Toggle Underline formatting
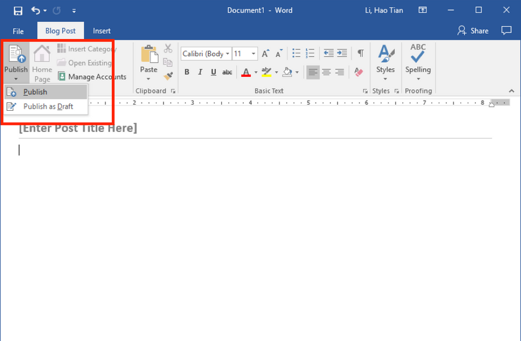This screenshot has width=521, height=341. click(x=213, y=72)
